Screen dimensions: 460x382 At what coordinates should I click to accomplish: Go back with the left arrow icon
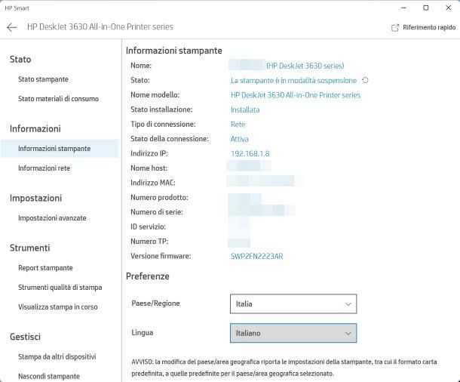click(12, 27)
